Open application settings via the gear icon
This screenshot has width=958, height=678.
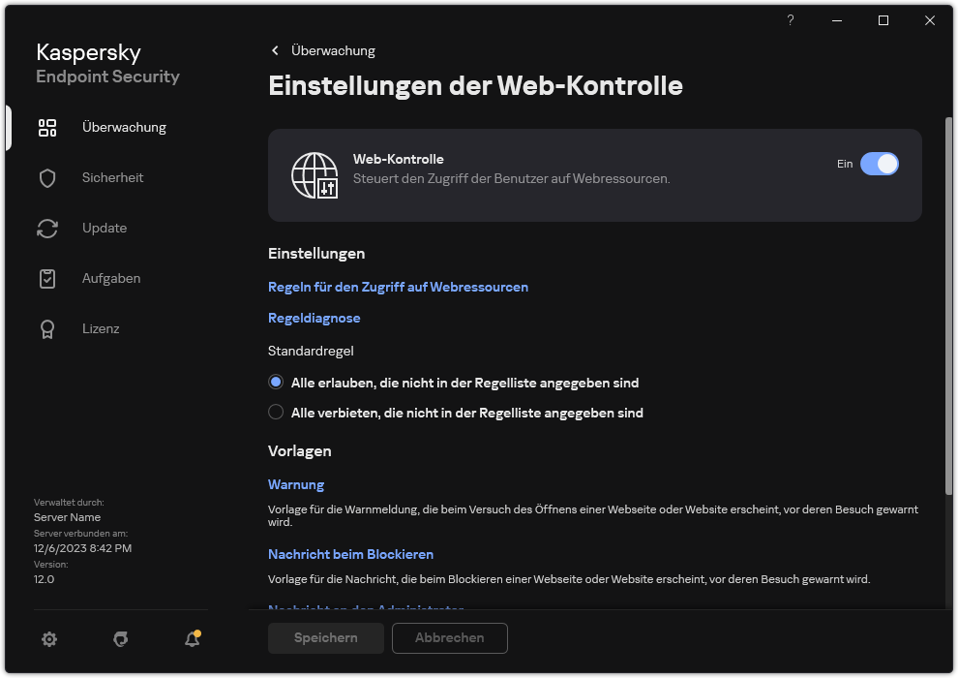(48, 639)
